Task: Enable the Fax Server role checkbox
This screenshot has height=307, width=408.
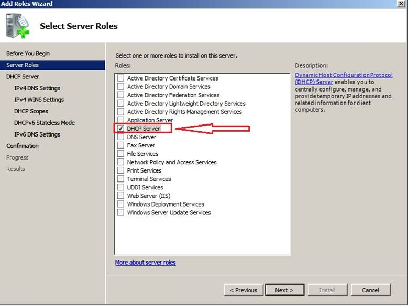Action: pos(120,145)
